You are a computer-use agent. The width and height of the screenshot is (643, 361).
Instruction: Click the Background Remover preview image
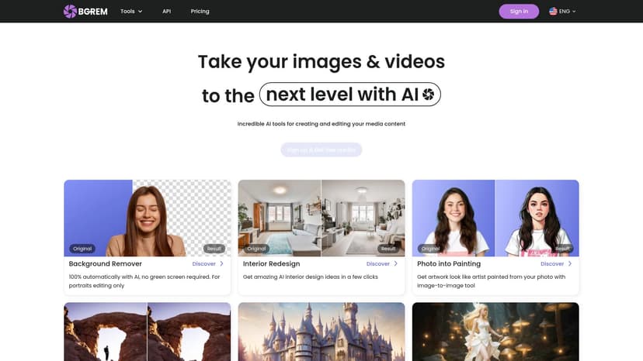pyautogui.click(x=147, y=218)
